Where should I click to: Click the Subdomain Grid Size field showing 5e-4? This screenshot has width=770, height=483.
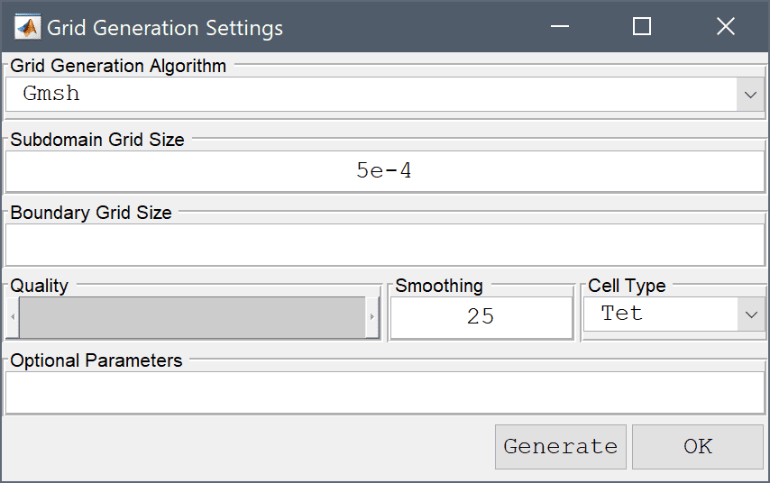pos(384,171)
